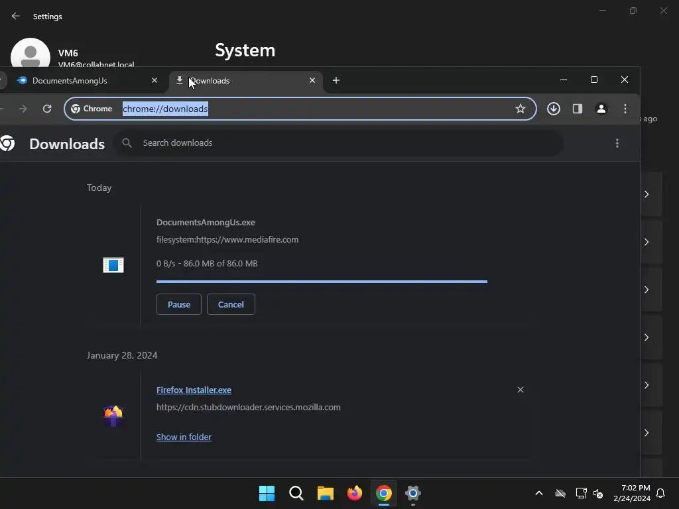This screenshot has height=509, width=679.
Task: Open Windows Search from the taskbar
Action: click(x=296, y=493)
